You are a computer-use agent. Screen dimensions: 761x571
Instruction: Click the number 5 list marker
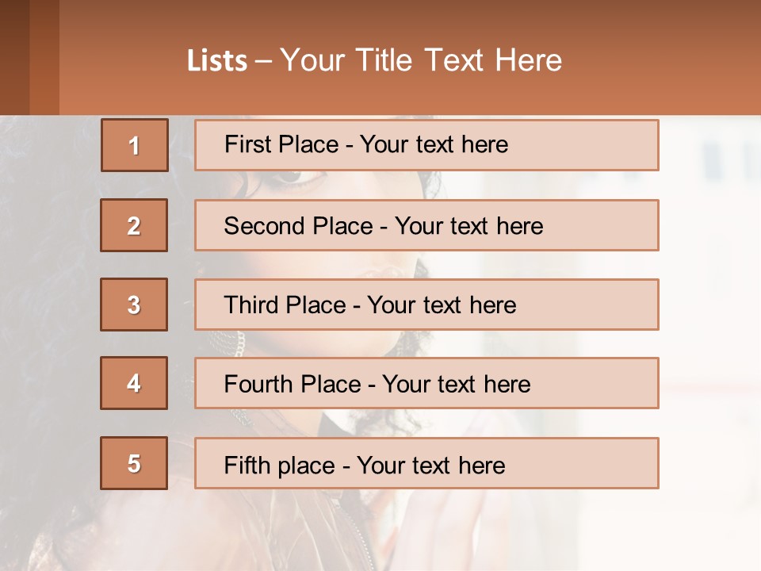[x=134, y=463]
